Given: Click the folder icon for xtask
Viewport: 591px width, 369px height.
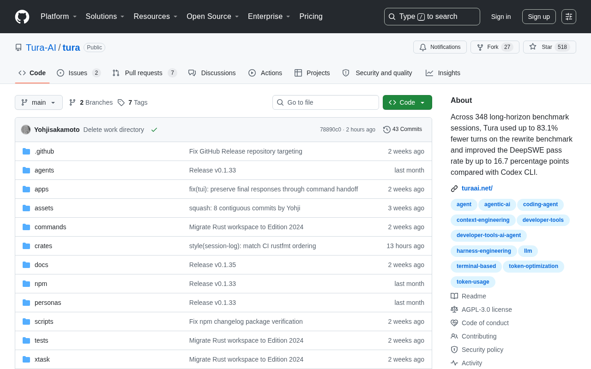Looking at the screenshot, I should tap(26, 359).
